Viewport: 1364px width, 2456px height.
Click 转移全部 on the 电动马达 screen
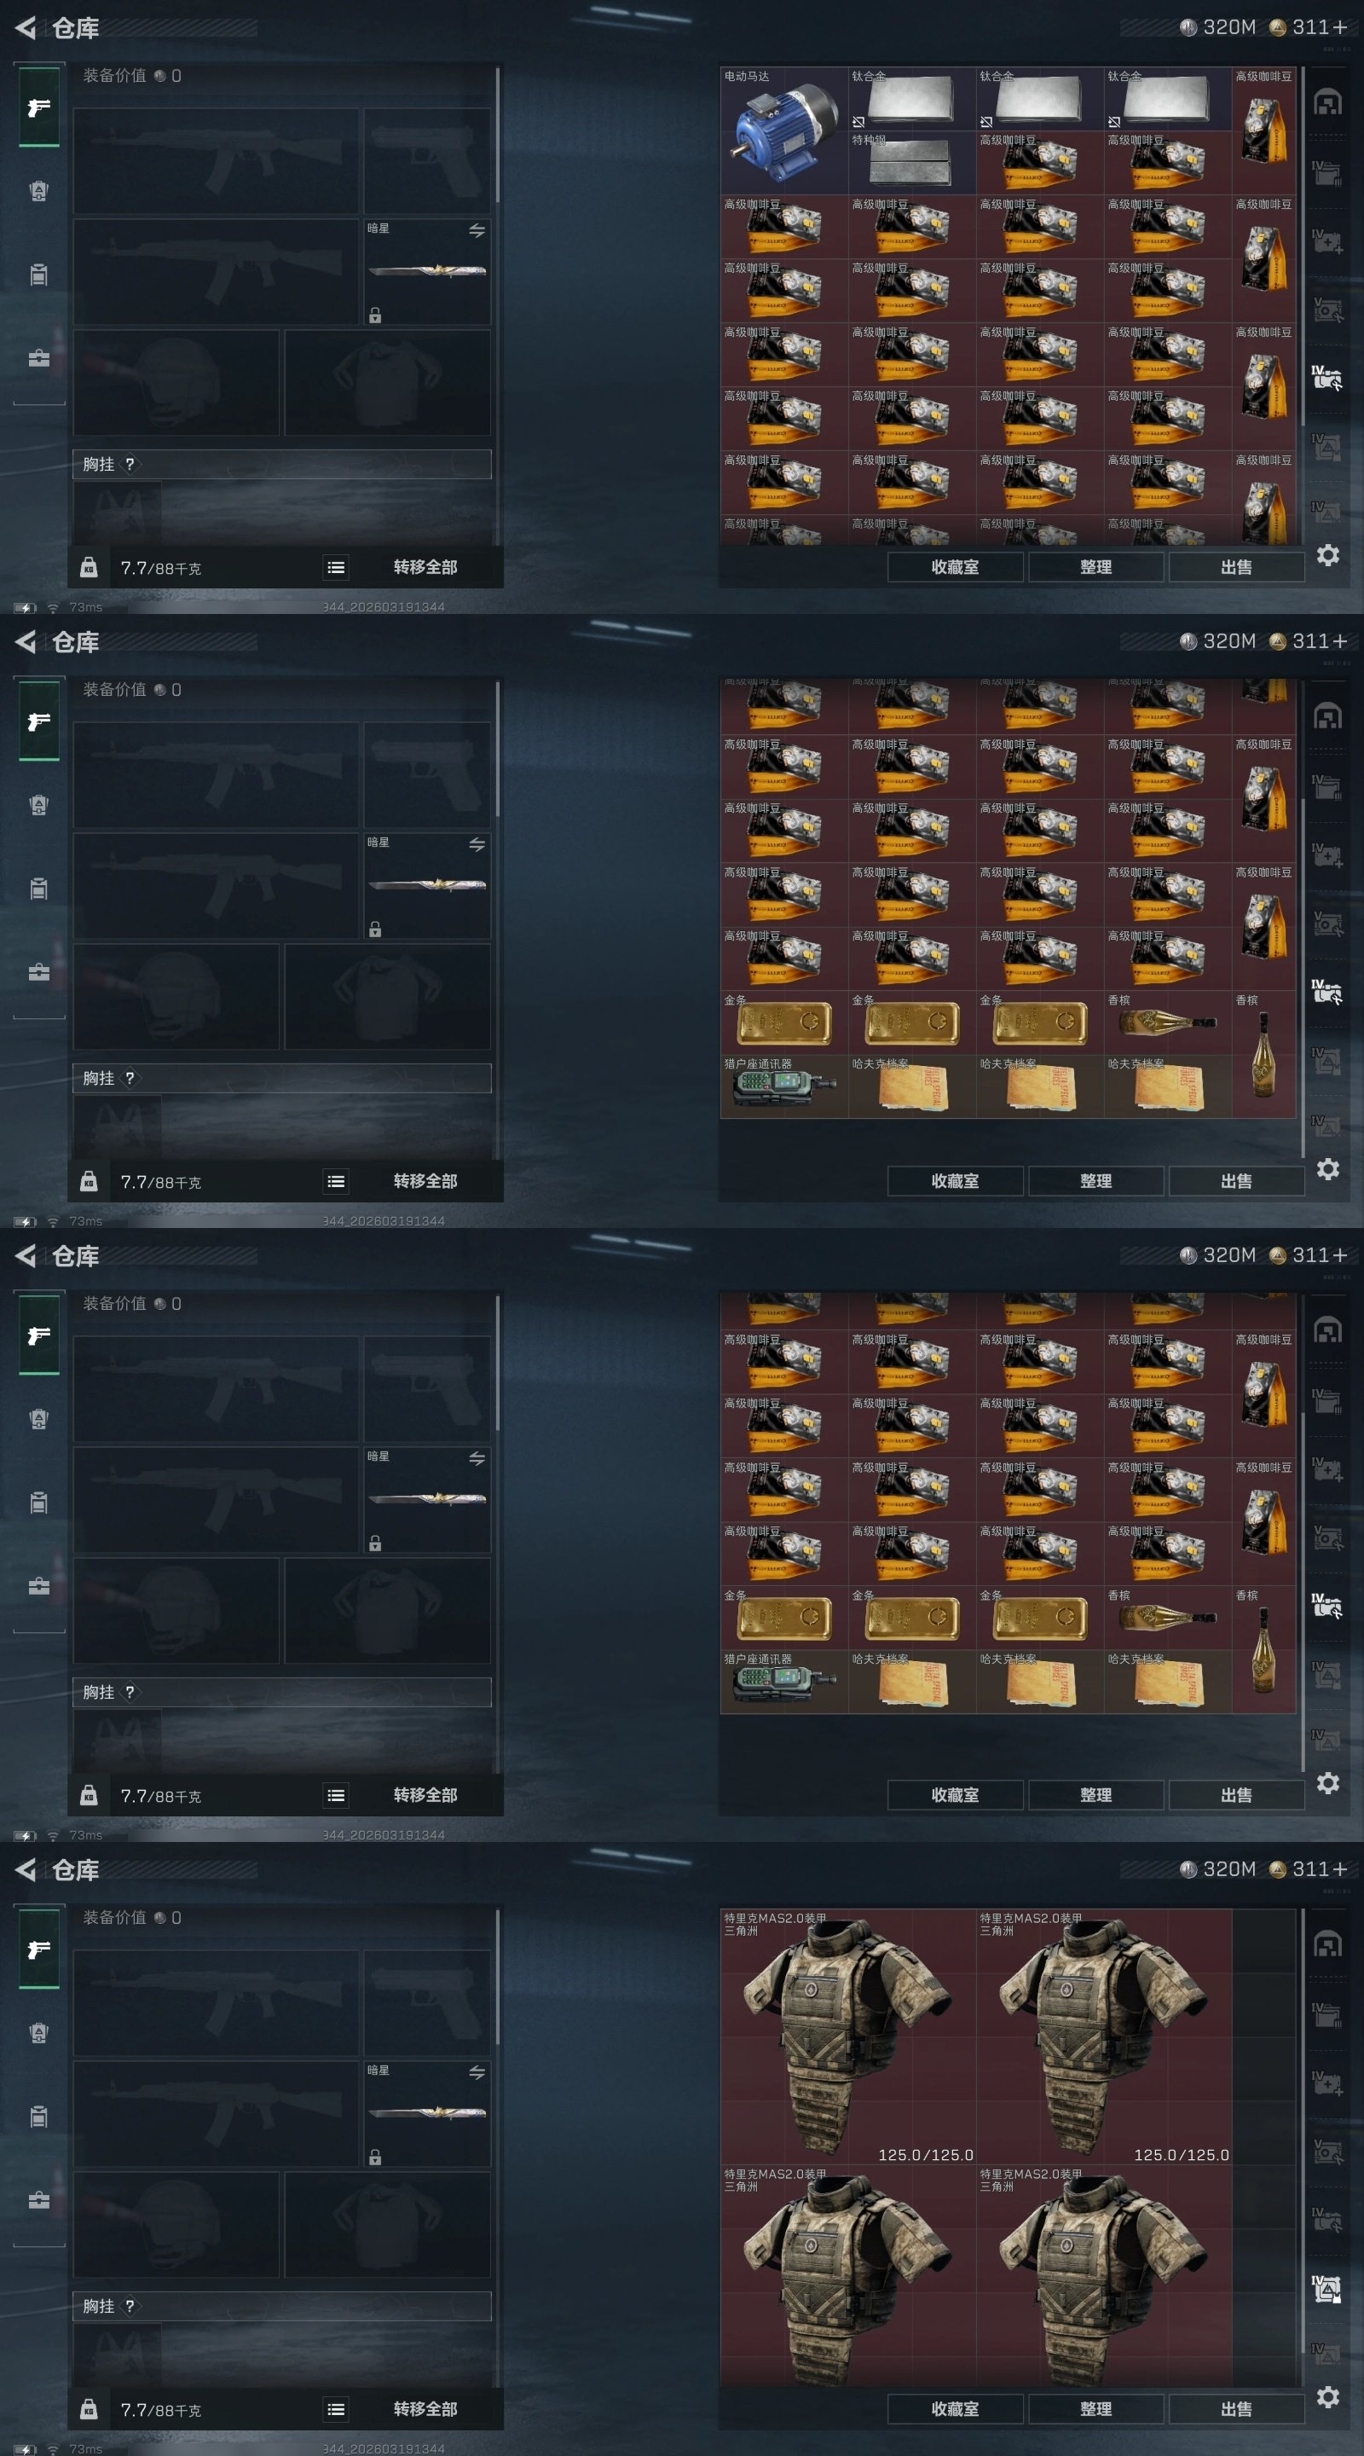tap(425, 567)
